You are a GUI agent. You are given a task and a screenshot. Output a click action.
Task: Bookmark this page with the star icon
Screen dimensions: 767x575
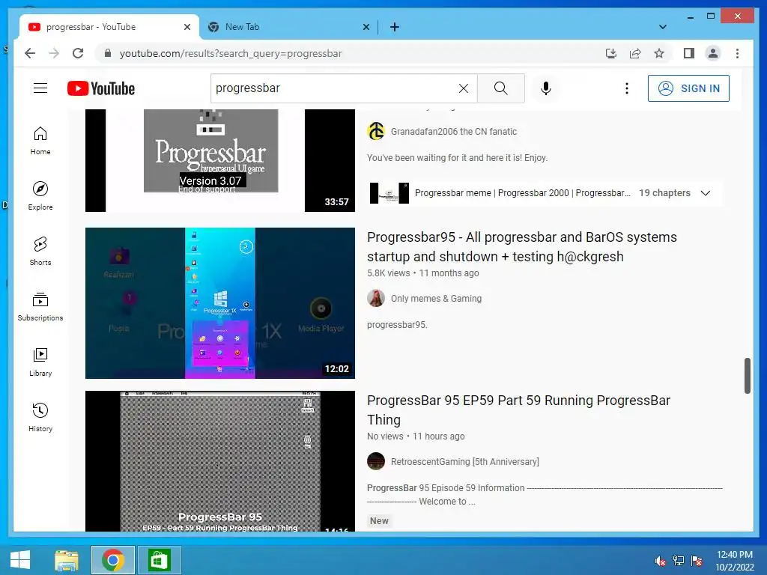pos(659,53)
